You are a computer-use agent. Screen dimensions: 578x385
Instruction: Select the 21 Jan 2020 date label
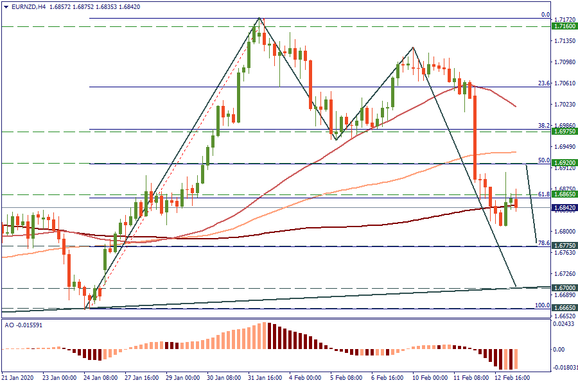pyautogui.click(x=17, y=378)
